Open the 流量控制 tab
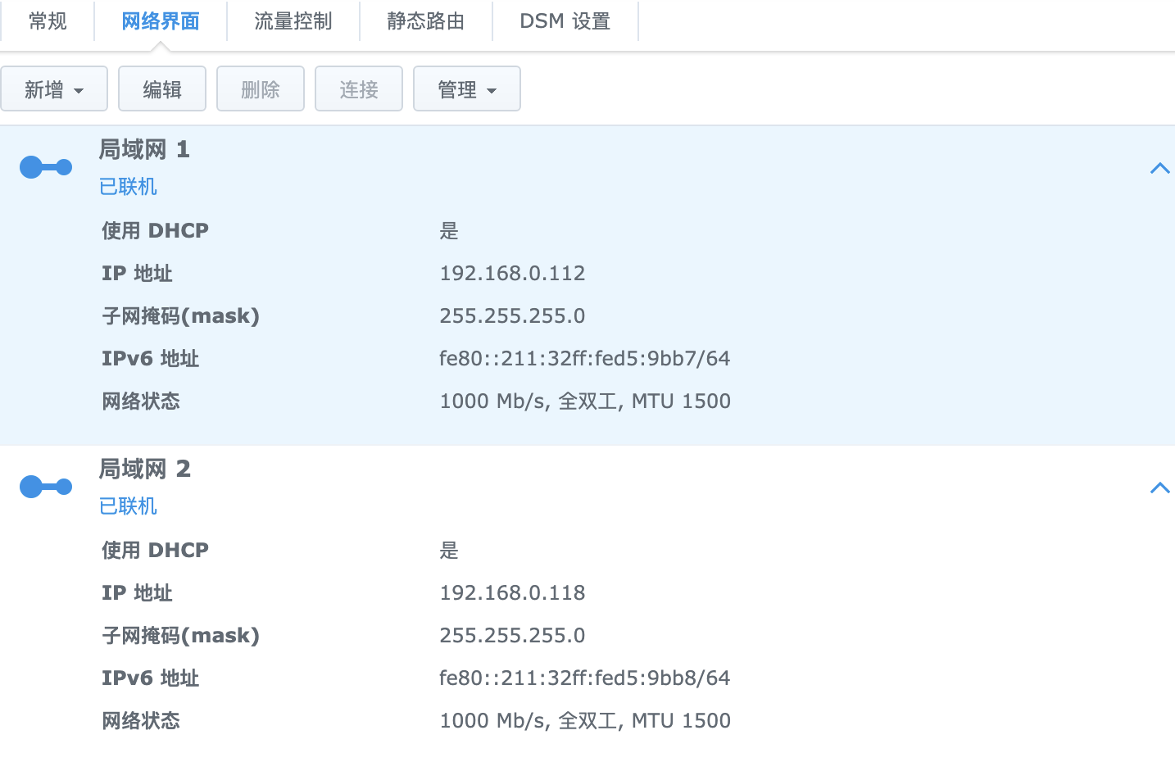The width and height of the screenshot is (1175, 762). 293,21
